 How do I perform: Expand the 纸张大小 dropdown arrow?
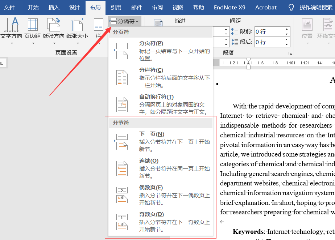pyautogui.click(x=78, y=43)
